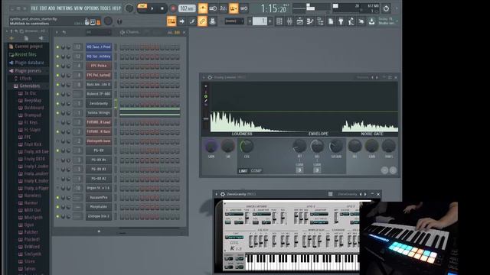This screenshot has width=490, height=275.
Task: Open the HELP menu
Action: (116, 8)
